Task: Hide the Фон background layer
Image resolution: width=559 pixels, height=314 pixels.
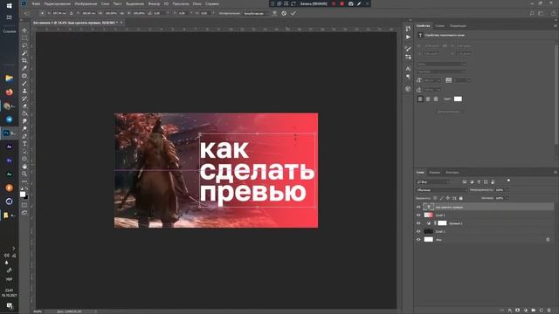Action: [x=418, y=240]
